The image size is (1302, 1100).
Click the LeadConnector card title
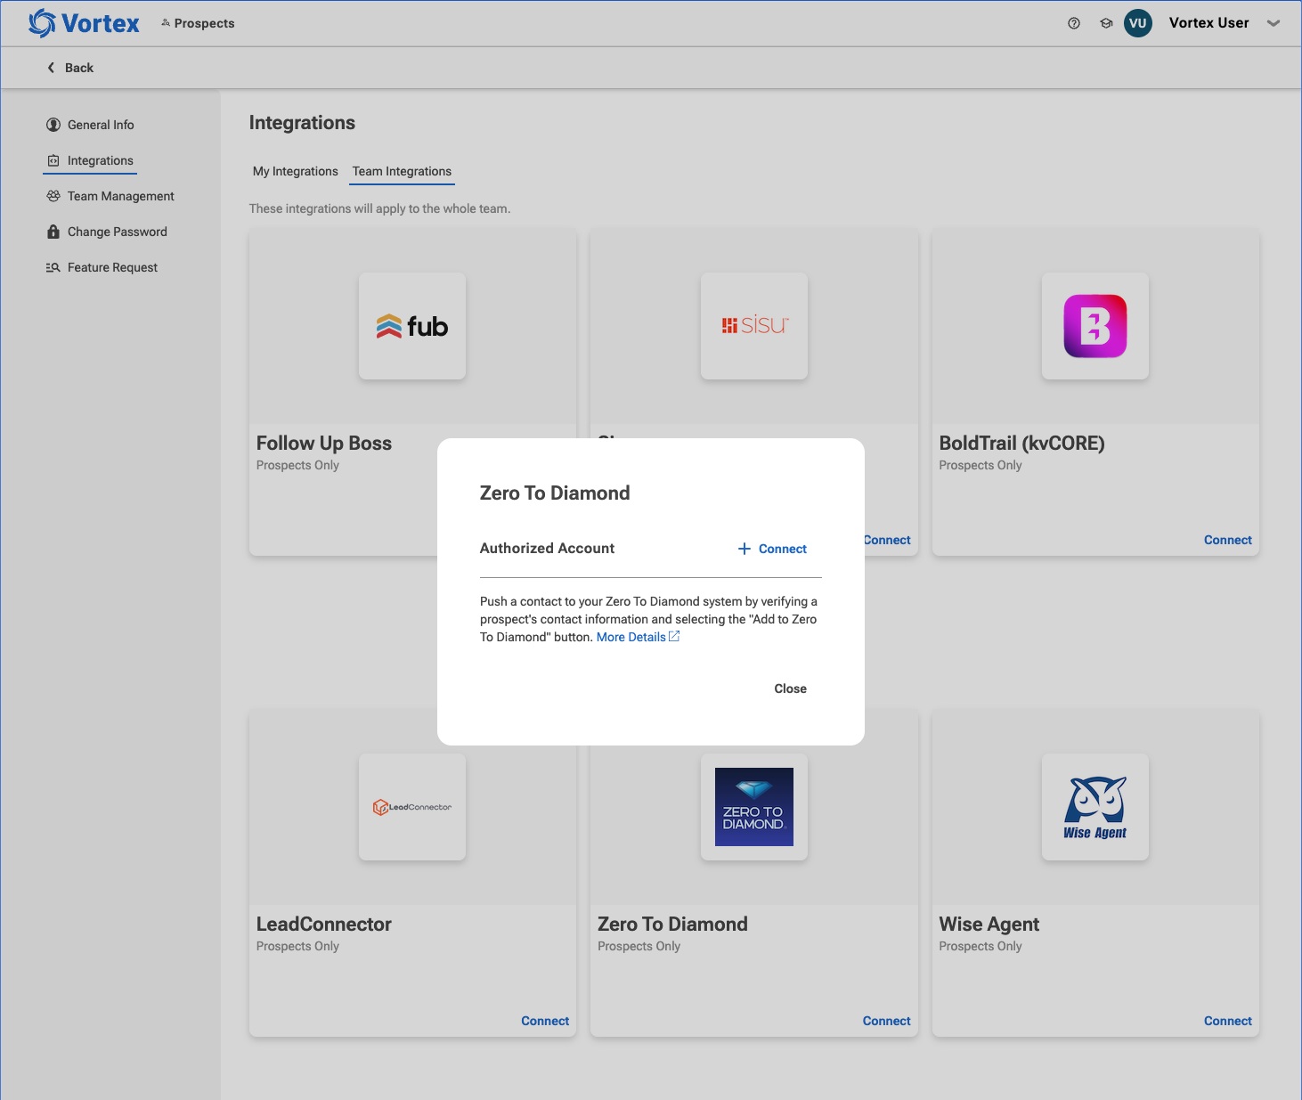[x=324, y=924]
